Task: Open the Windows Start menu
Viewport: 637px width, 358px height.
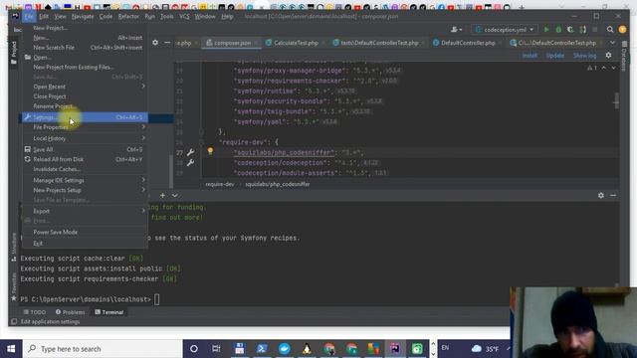Action: tap(11, 349)
